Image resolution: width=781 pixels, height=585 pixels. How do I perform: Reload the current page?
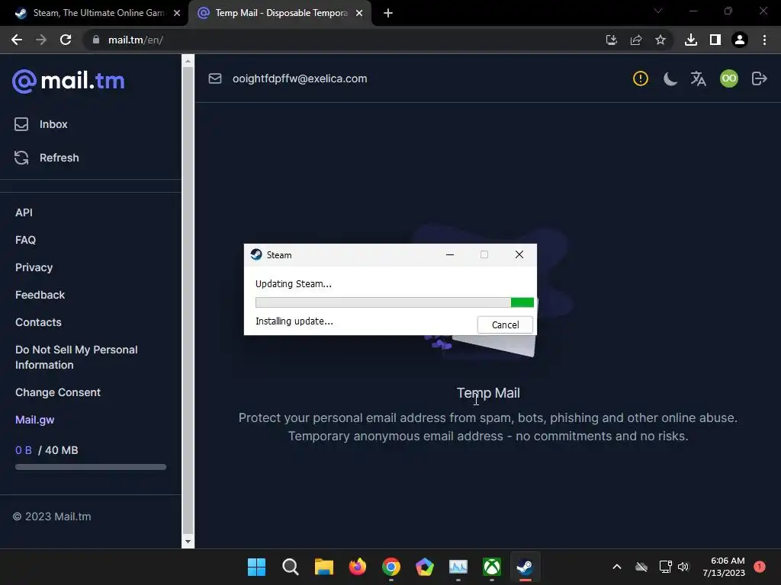pos(66,40)
